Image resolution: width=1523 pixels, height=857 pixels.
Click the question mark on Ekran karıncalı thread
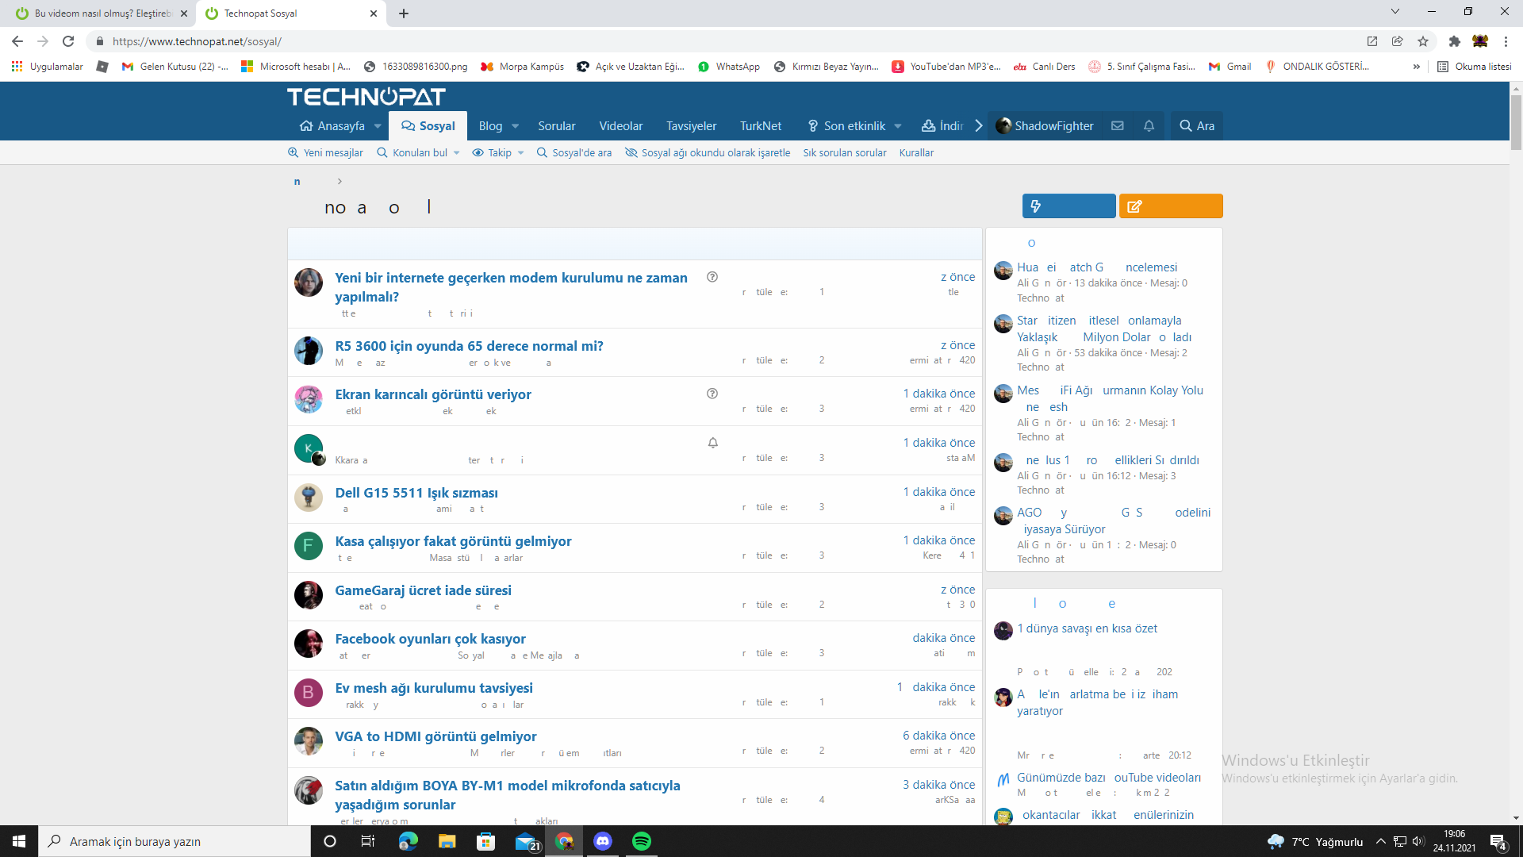(712, 394)
